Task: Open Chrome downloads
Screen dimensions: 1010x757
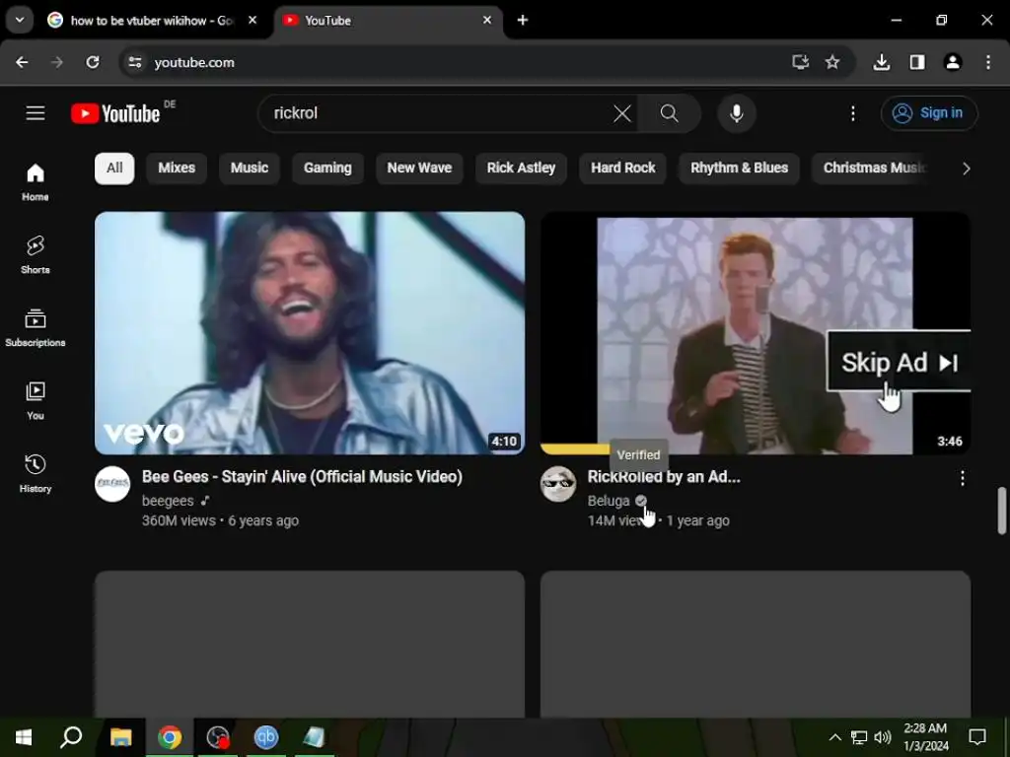Action: [x=881, y=62]
